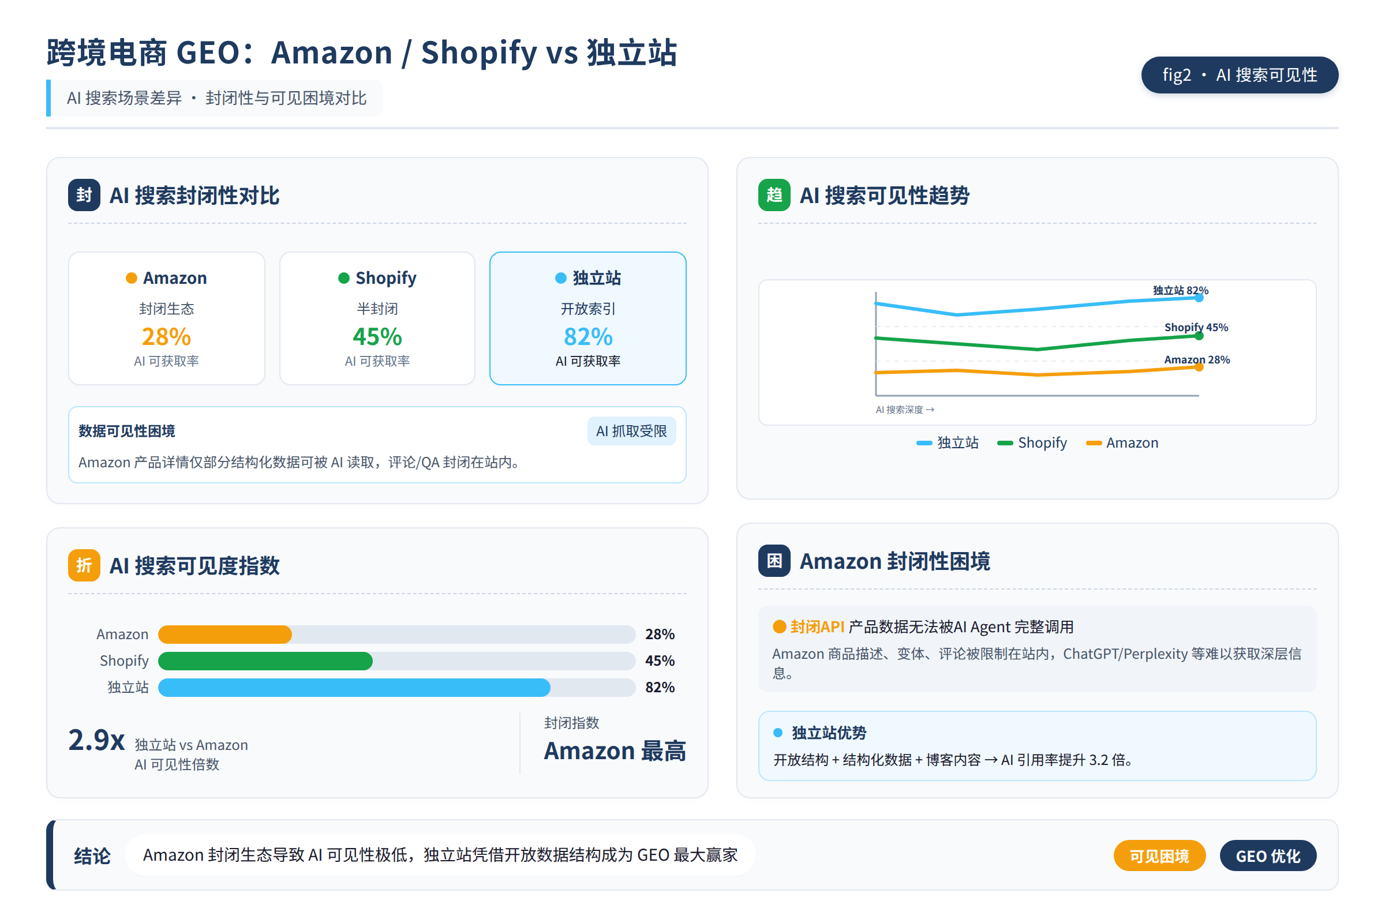Click the 半封闭 label under Shopify
Screen dimensions: 1385x923
pos(377,309)
